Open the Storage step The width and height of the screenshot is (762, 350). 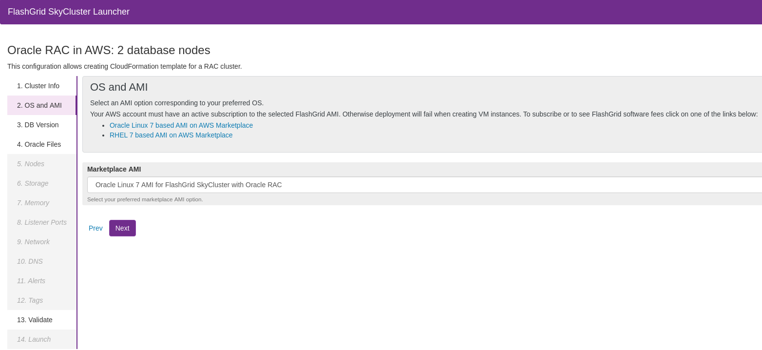click(x=33, y=183)
